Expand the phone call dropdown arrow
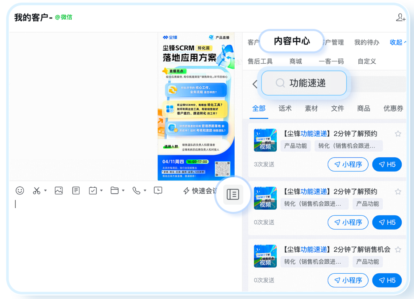This screenshot has width=414, height=299. (145, 190)
